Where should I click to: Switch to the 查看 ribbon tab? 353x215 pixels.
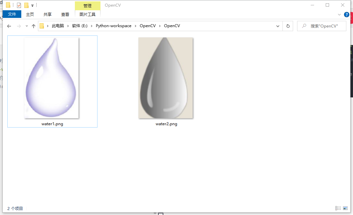pyautogui.click(x=65, y=14)
